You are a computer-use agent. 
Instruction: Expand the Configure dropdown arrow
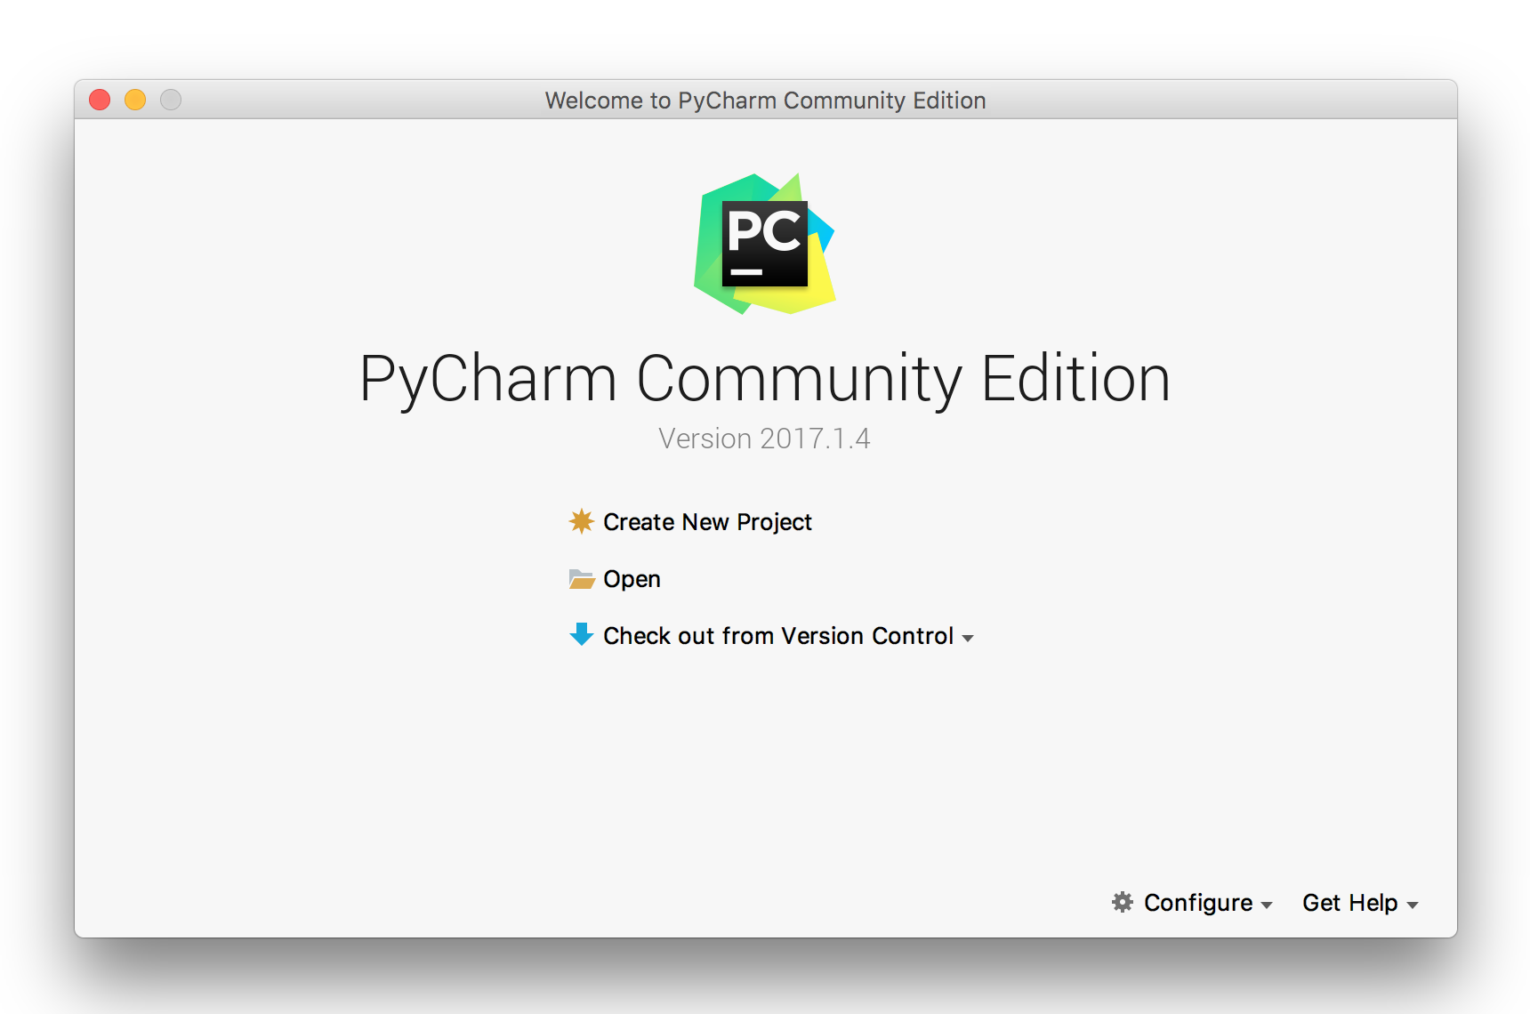1267,905
